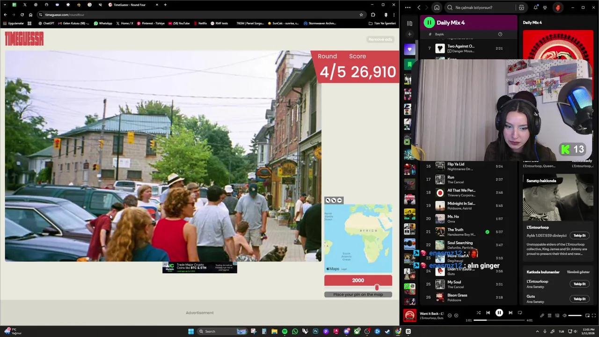
Task: Open the TimeGuessr world map
Action: (x=358, y=238)
